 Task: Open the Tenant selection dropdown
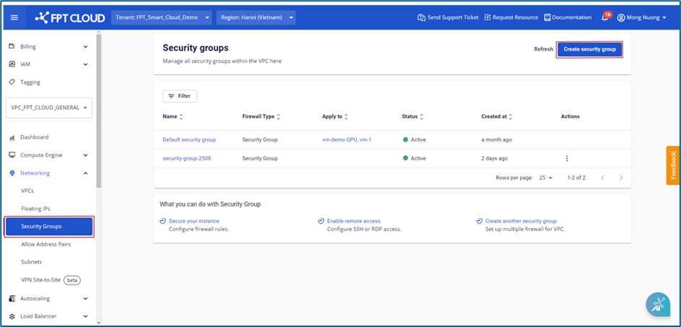point(162,17)
